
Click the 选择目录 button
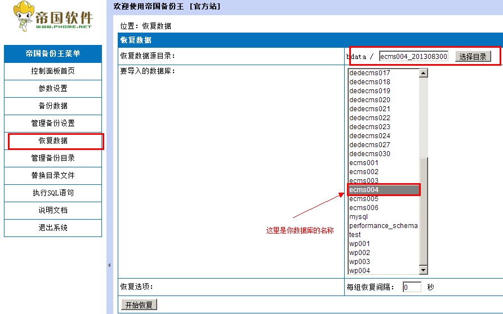[x=473, y=57]
